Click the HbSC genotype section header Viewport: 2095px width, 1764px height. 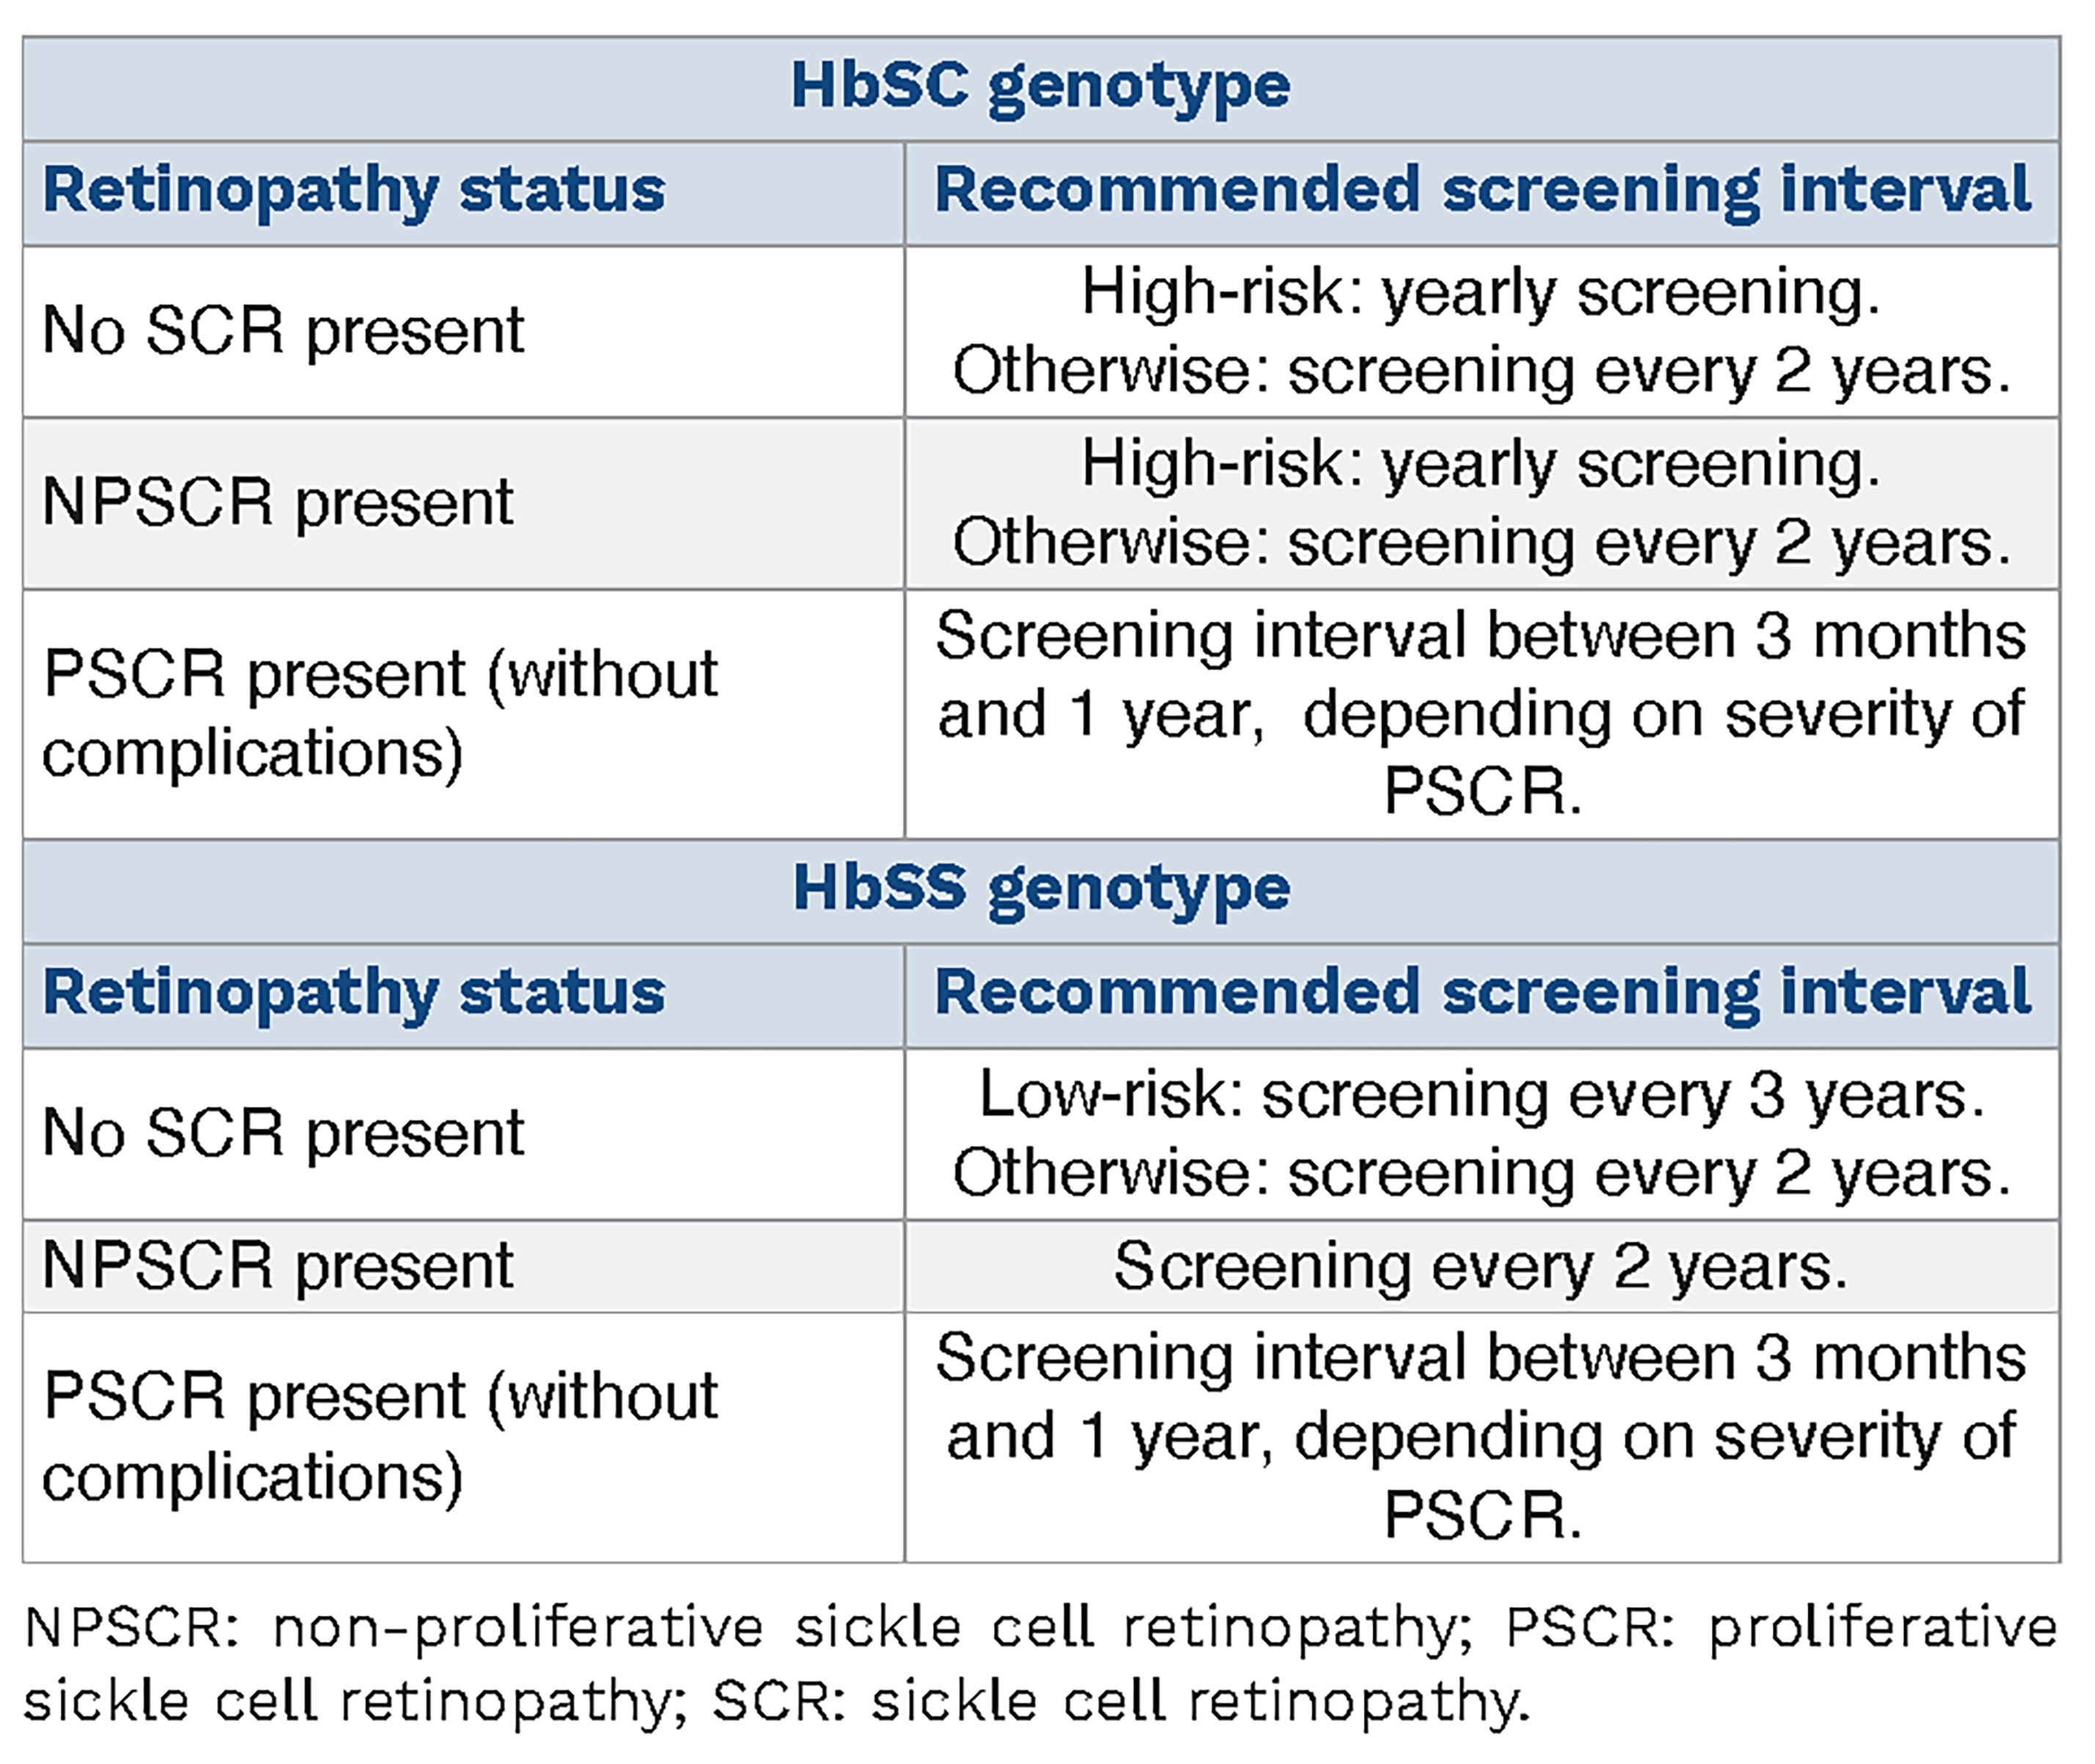coord(1040,86)
